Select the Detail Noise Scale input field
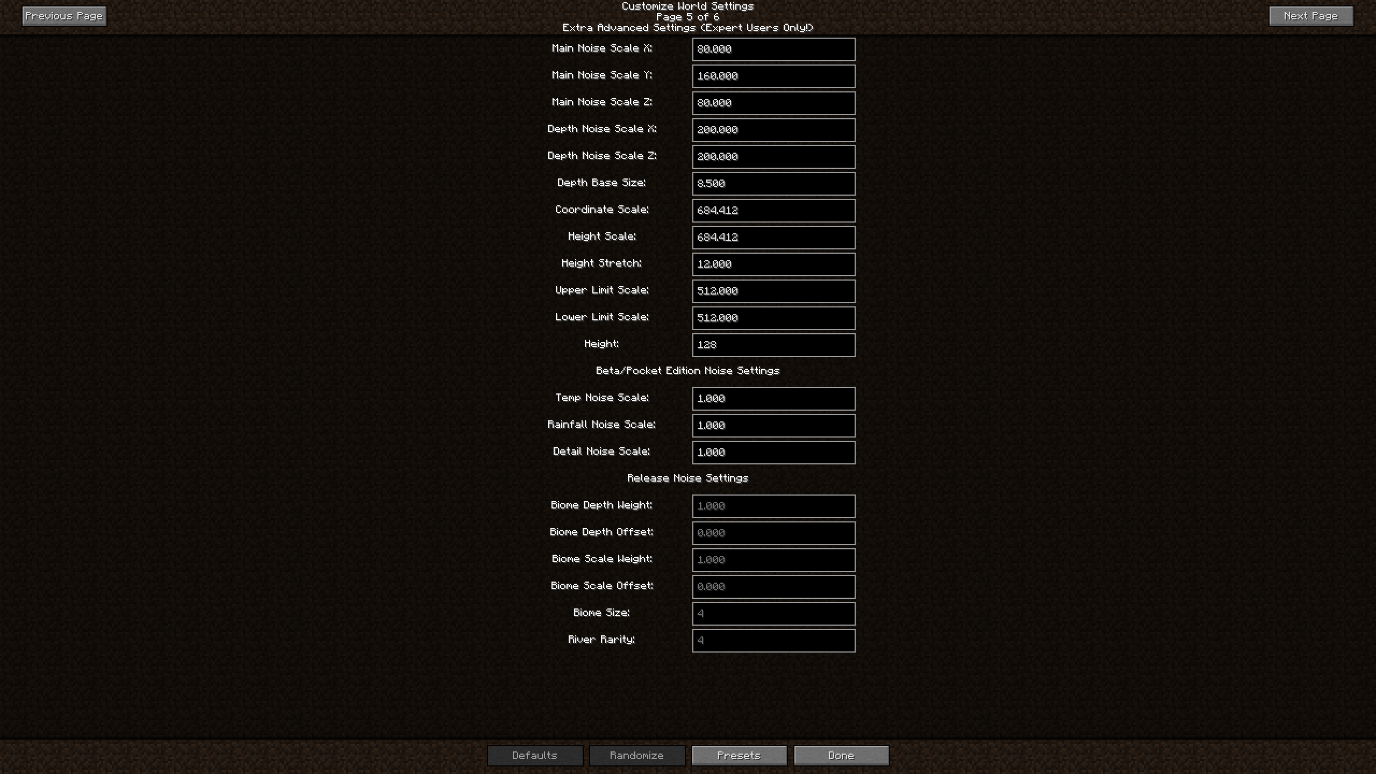Image resolution: width=1376 pixels, height=774 pixels. [772, 451]
